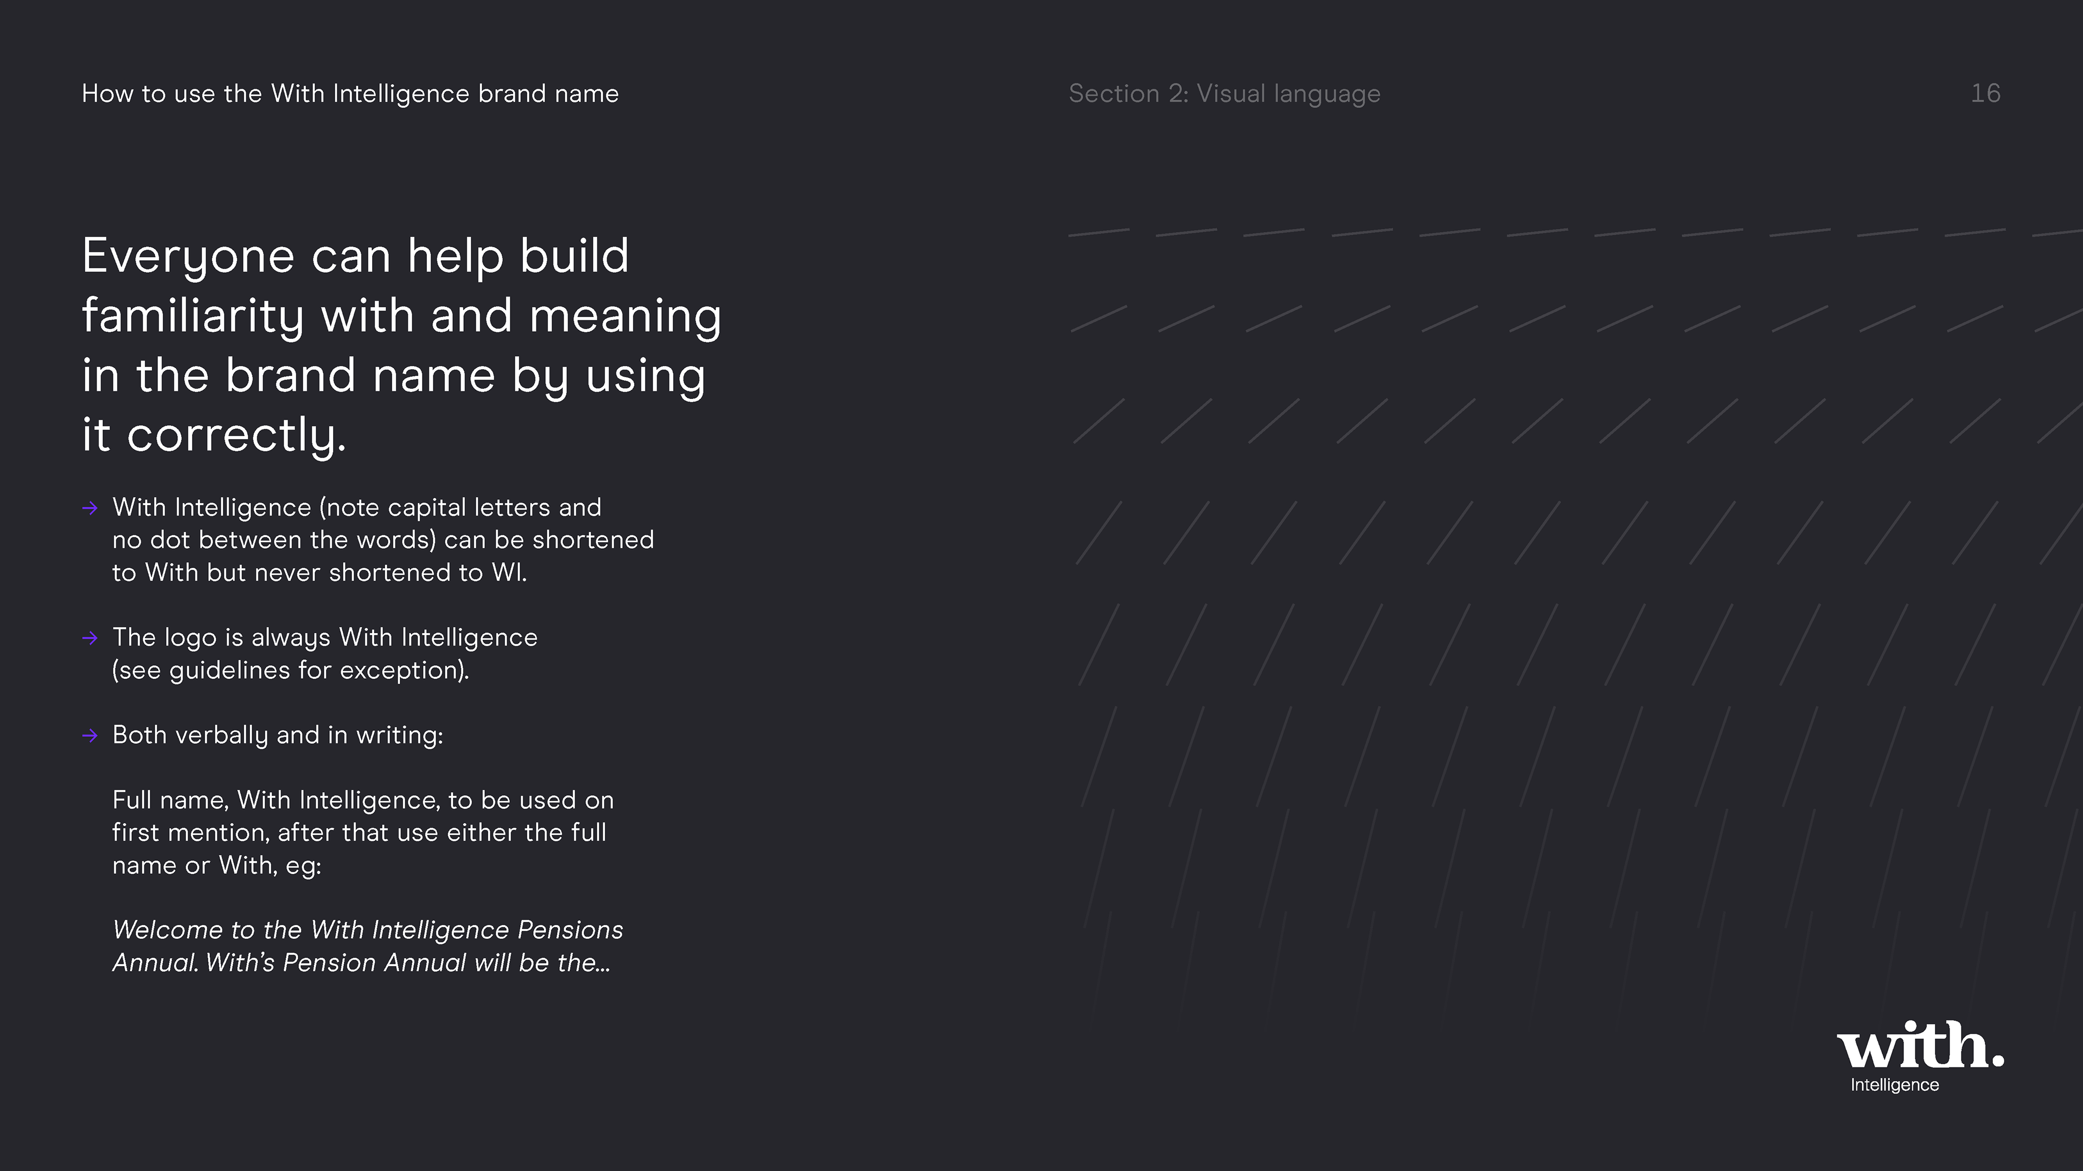
Task: Click the purple arrow beside 'The logo is always'
Action: click(90, 638)
